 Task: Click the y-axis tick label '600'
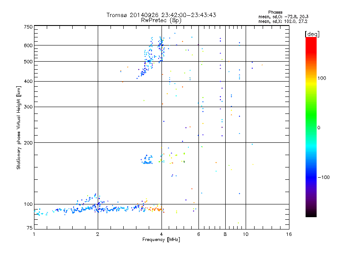click(x=28, y=45)
